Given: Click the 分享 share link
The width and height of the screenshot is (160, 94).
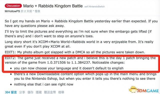Looking at the screenshot, I should click(x=22, y=92).
